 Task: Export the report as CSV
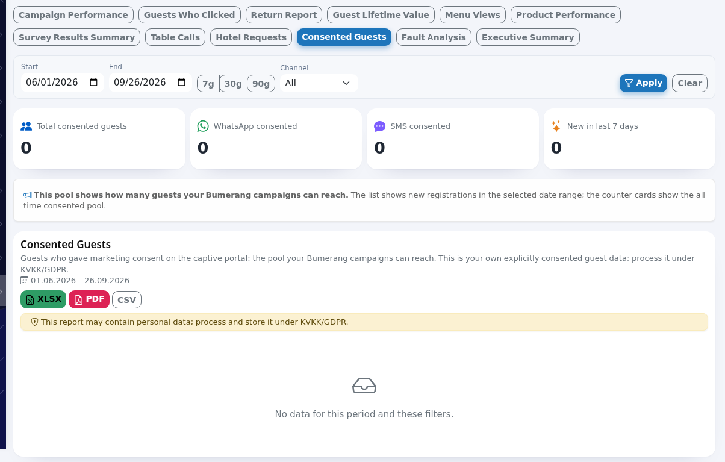coord(126,300)
